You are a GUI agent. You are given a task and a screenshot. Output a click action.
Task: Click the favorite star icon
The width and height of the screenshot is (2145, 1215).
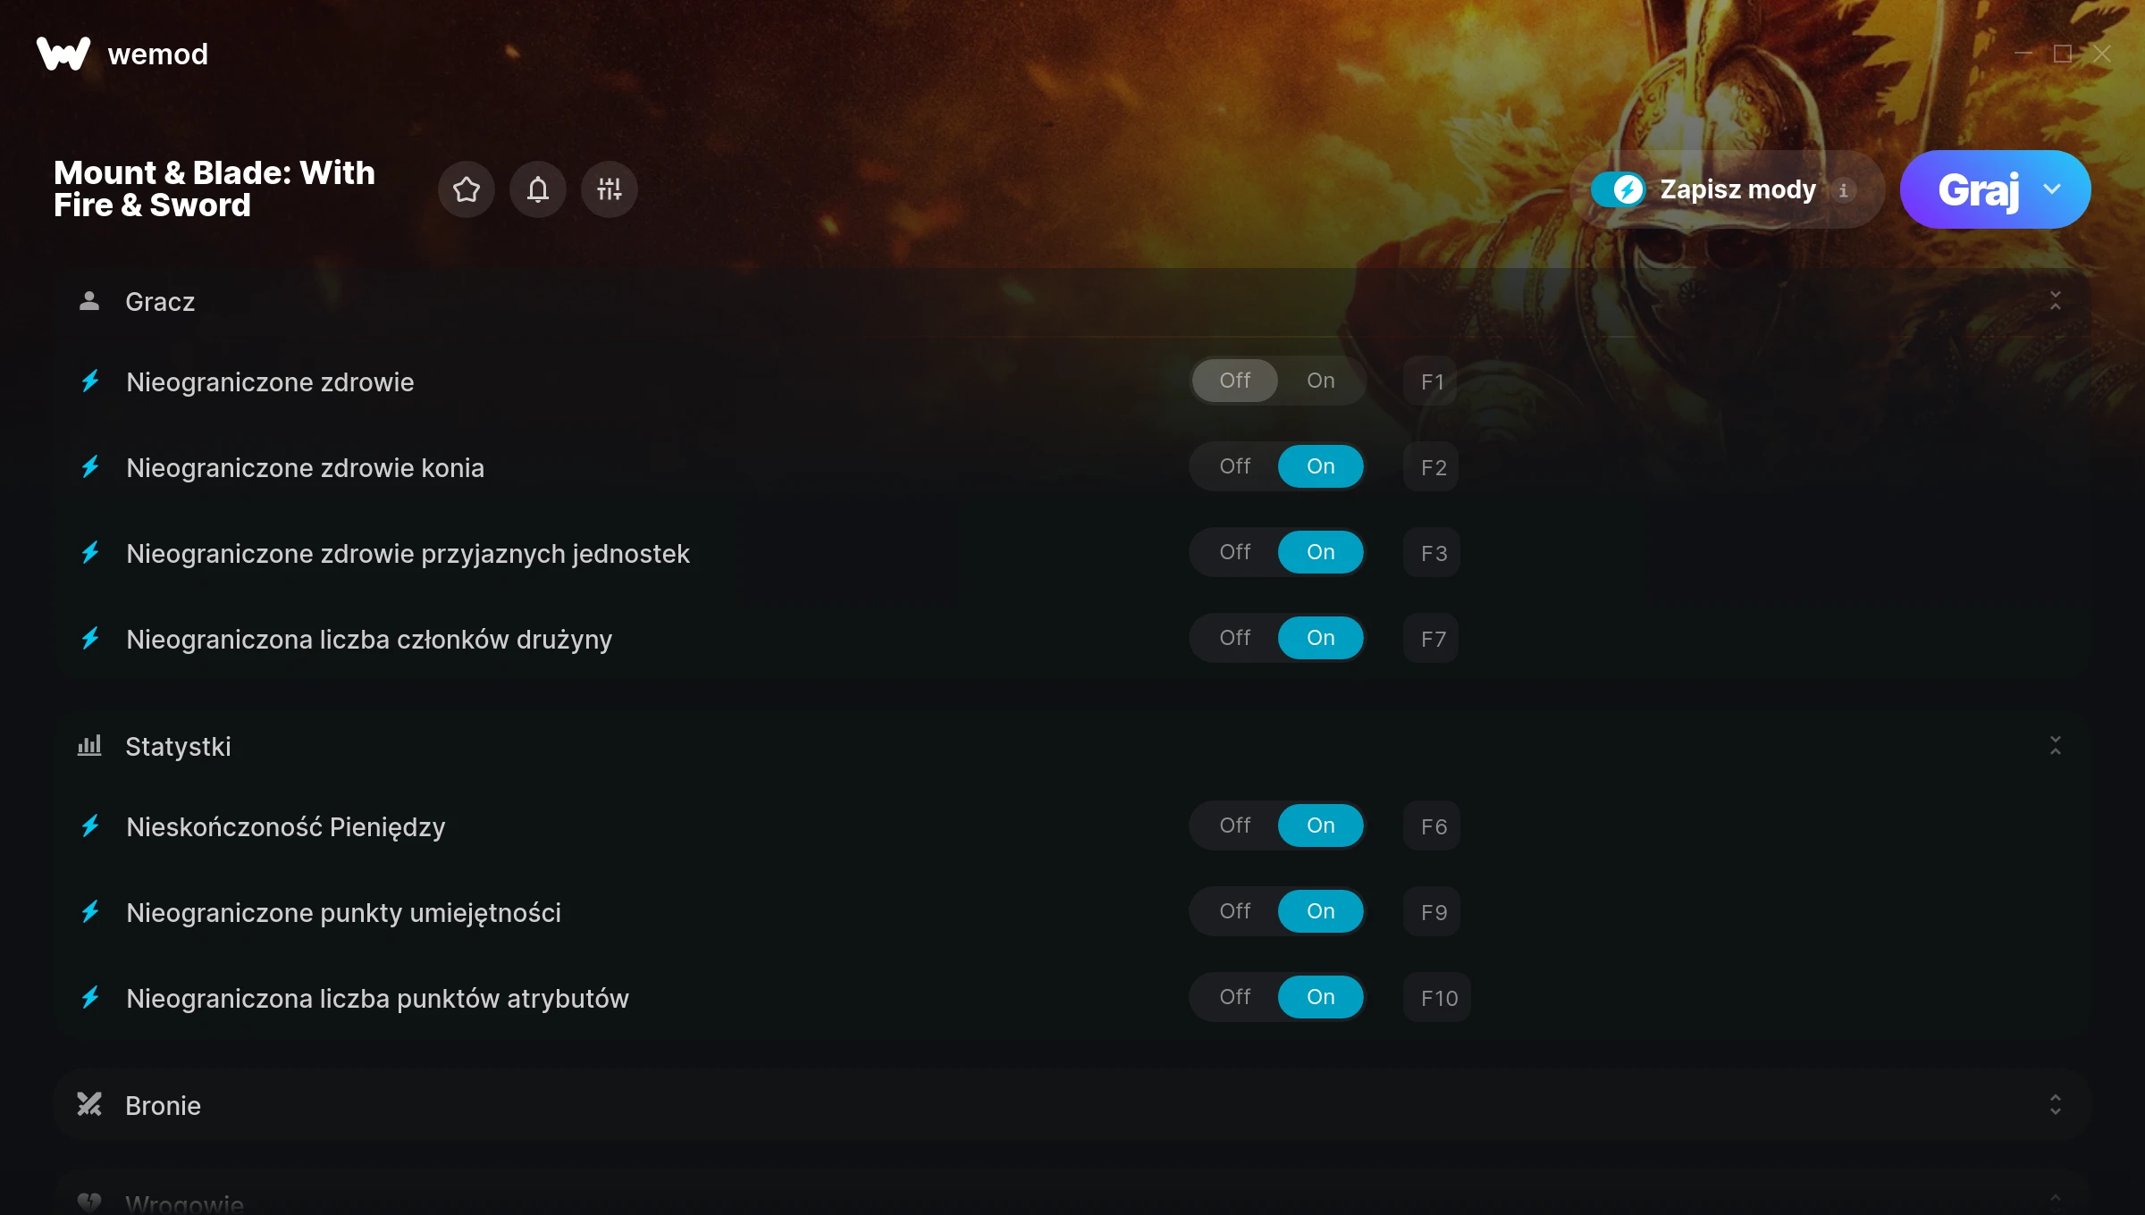[x=467, y=189]
